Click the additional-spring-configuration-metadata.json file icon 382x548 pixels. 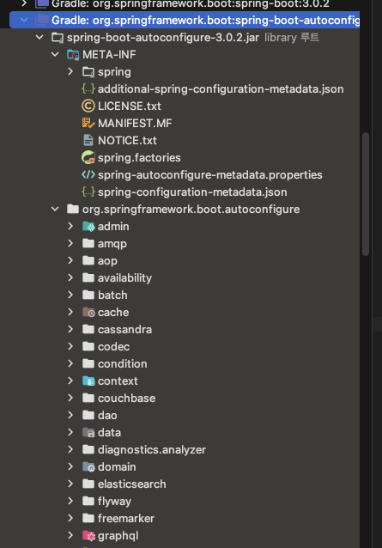pyautogui.click(x=88, y=88)
